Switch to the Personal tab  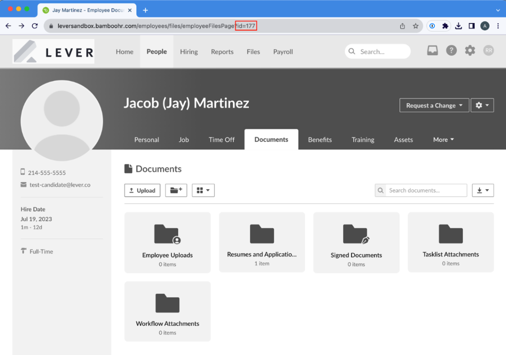pos(146,140)
